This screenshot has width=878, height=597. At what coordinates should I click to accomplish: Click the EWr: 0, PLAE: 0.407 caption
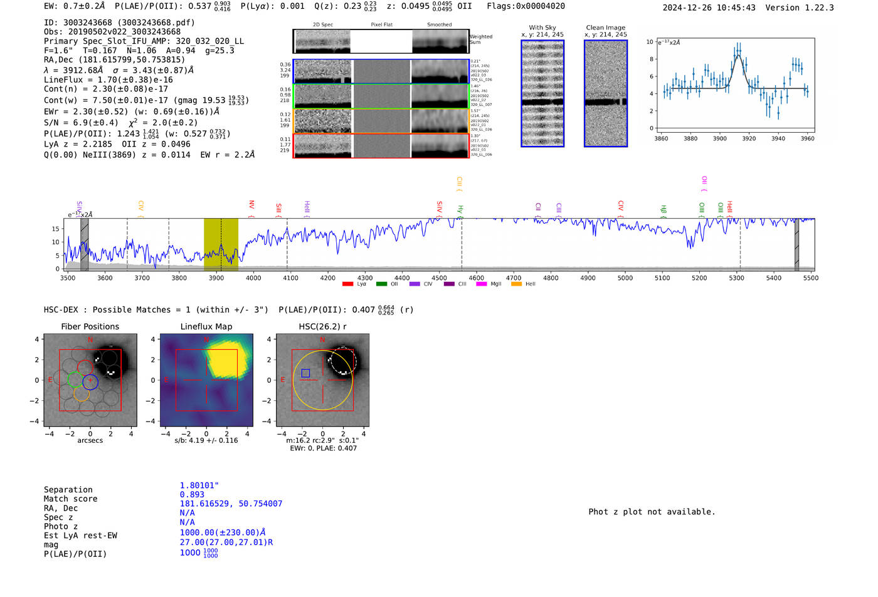[x=323, y=448]
